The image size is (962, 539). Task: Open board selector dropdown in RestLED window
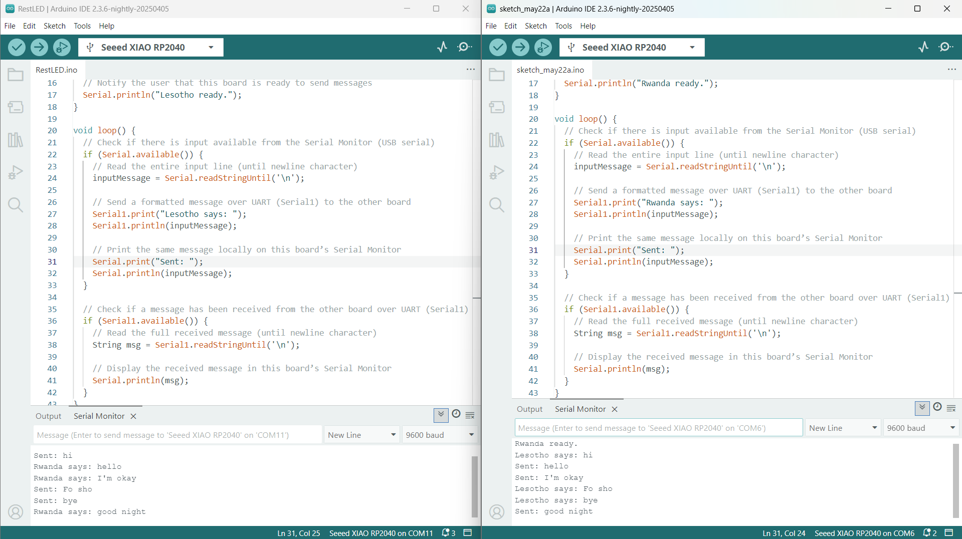point(151,47)
